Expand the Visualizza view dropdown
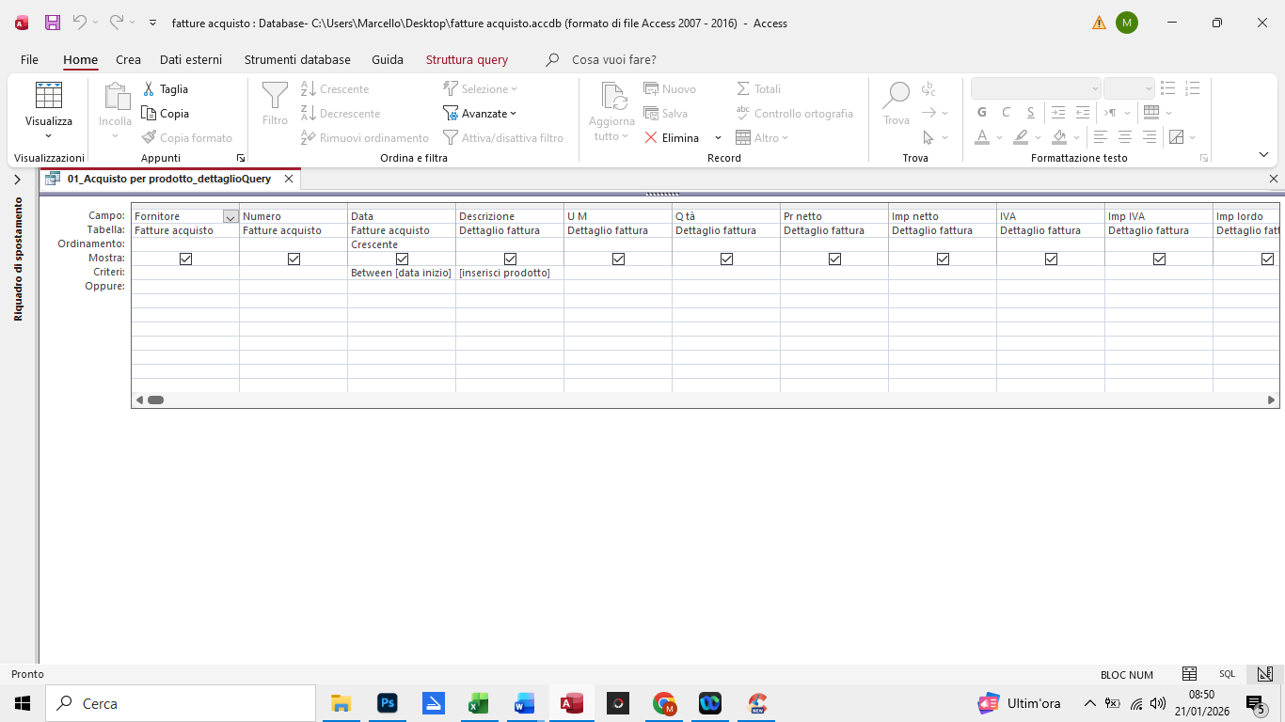Image resolution: width=1285 pixels, height=722 pixels. 49,136
